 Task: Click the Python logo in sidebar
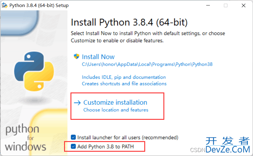34,71
